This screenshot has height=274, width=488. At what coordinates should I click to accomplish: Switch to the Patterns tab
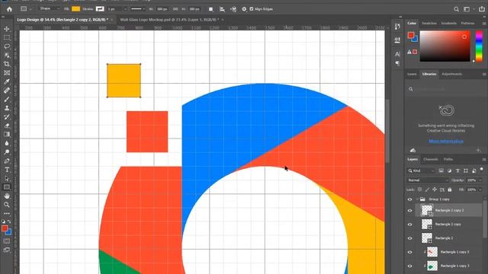467,24
